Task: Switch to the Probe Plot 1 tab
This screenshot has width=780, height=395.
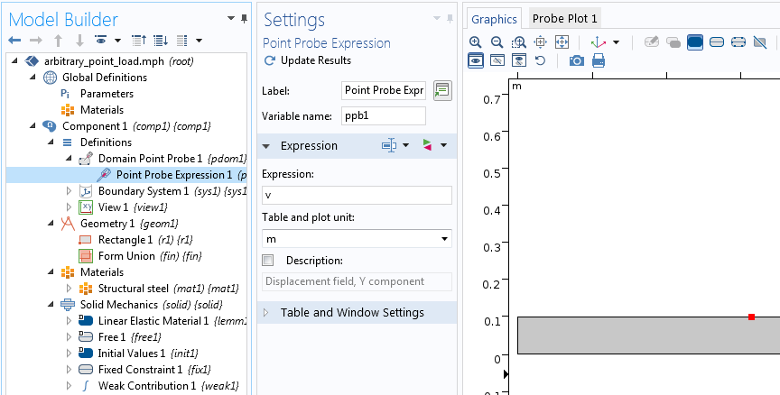Action: point(564,18)
